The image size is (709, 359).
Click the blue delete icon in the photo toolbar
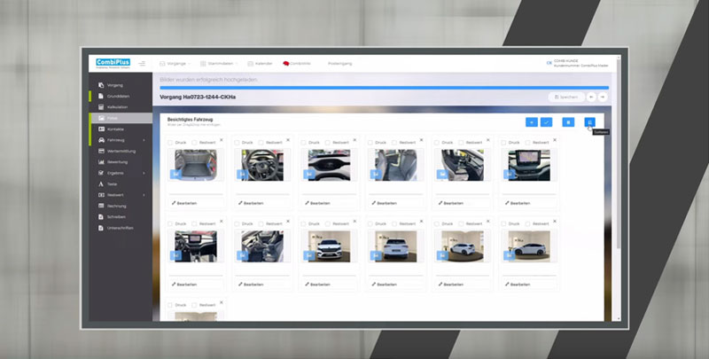568,122
